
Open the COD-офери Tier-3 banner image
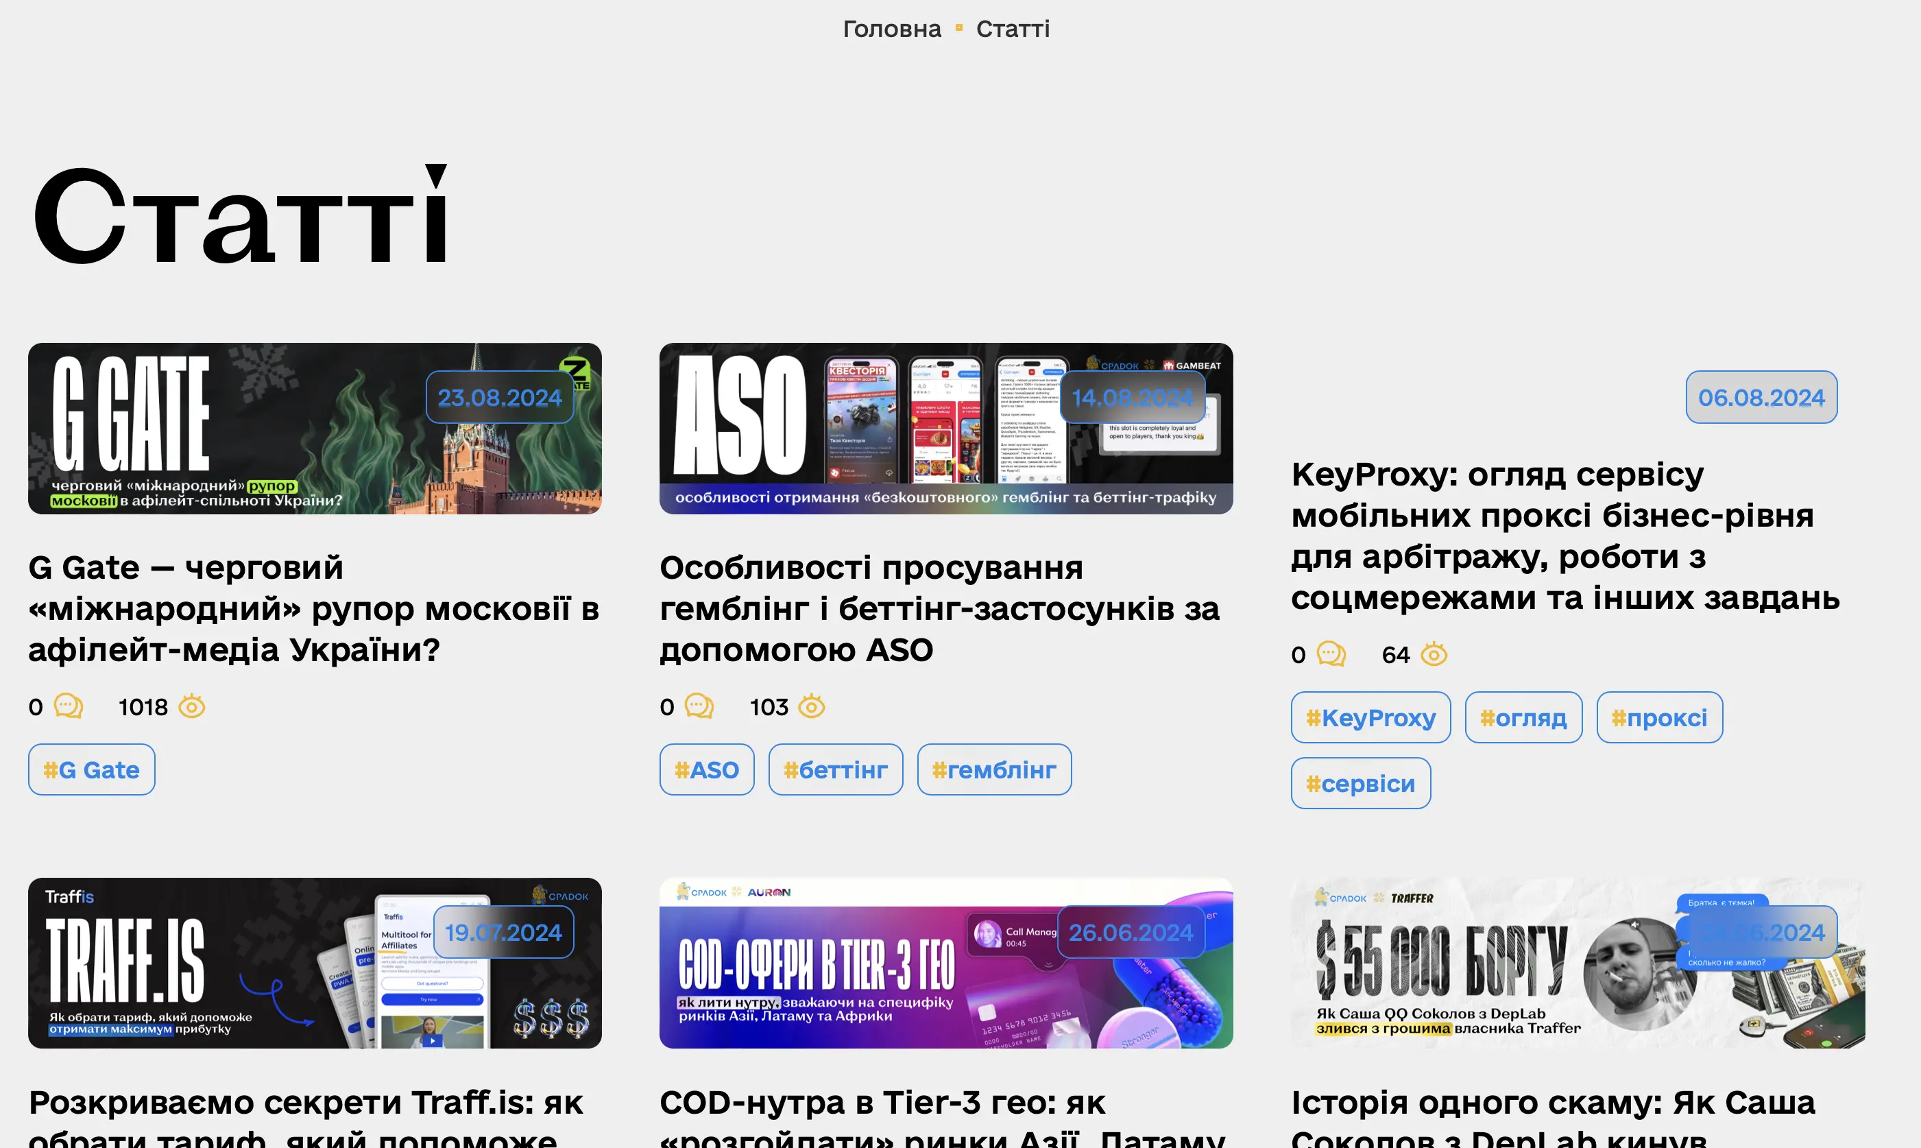(x=946, y=963)
